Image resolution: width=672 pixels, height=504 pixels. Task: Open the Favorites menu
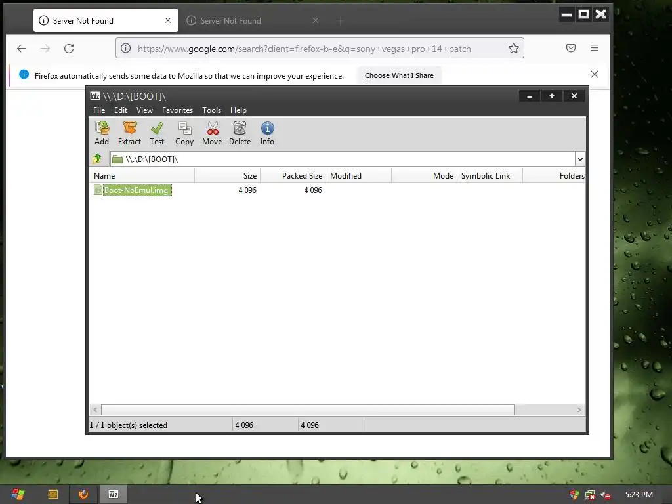pos(177,110)
